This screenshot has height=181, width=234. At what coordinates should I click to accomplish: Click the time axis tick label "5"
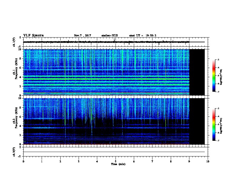coord(116,161)
